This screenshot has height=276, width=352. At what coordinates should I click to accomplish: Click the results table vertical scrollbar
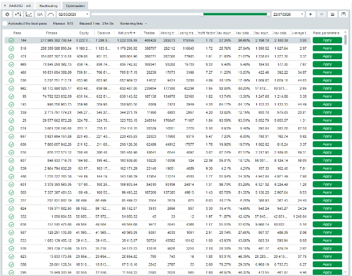[346, 40]
